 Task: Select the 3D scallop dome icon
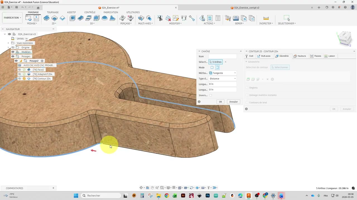(105, 18)
